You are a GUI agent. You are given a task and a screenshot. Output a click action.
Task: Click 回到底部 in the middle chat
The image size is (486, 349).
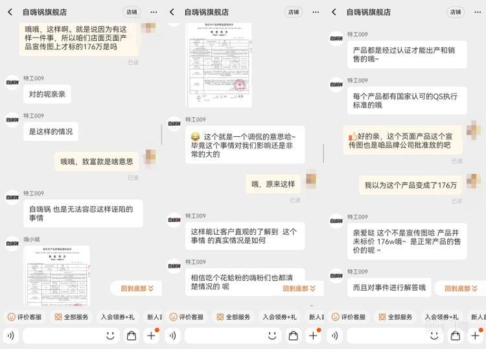[x=299, y=289]
